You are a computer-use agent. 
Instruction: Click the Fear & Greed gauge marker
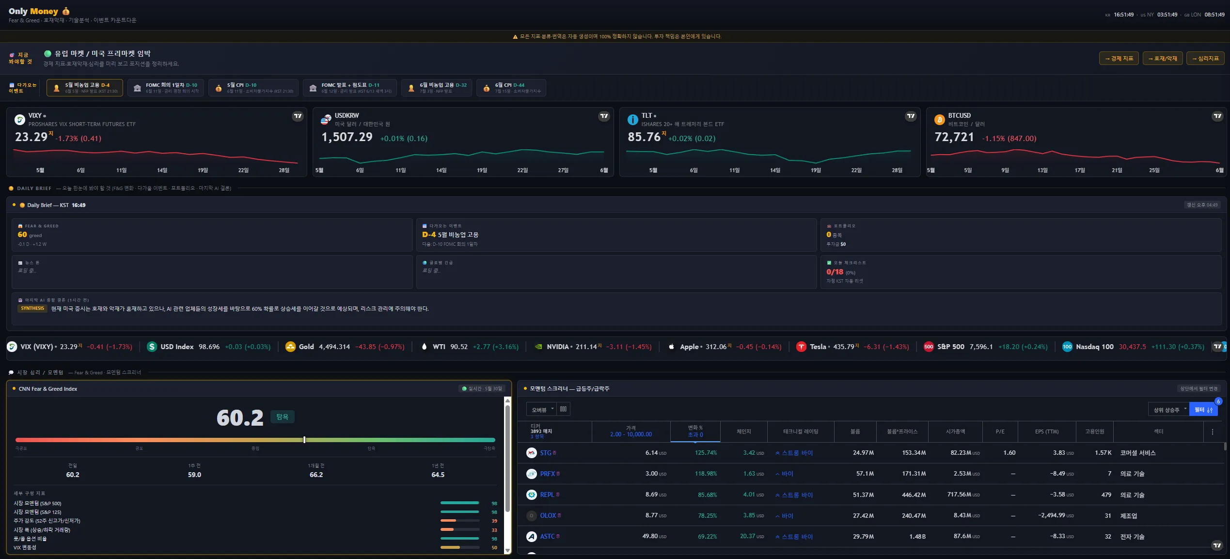click(x=304, y=440)
